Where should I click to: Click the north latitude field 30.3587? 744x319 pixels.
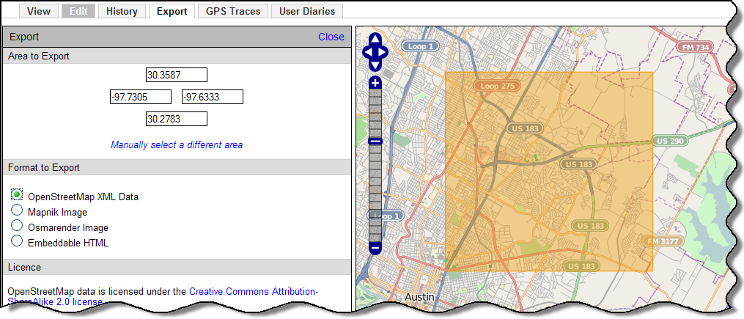(x=177, y=75)
